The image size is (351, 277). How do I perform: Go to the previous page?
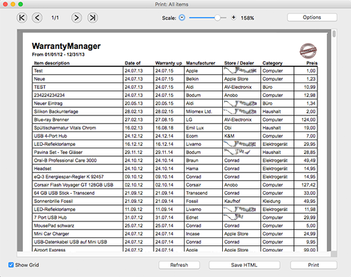pos(37,17)
